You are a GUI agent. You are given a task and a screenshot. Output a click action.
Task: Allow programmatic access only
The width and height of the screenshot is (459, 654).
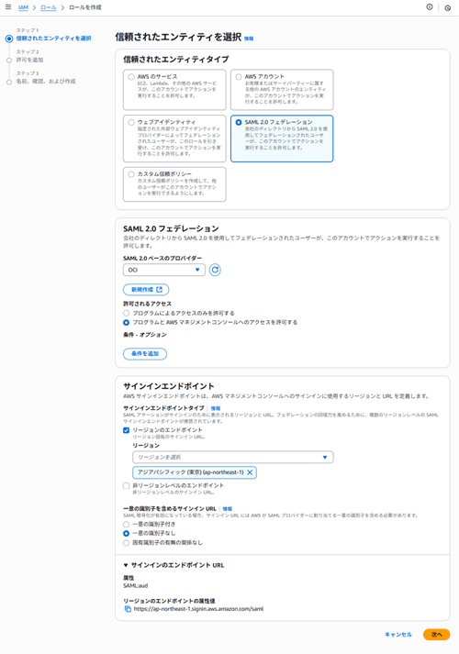pyautogui.click(x=126, y=313)
